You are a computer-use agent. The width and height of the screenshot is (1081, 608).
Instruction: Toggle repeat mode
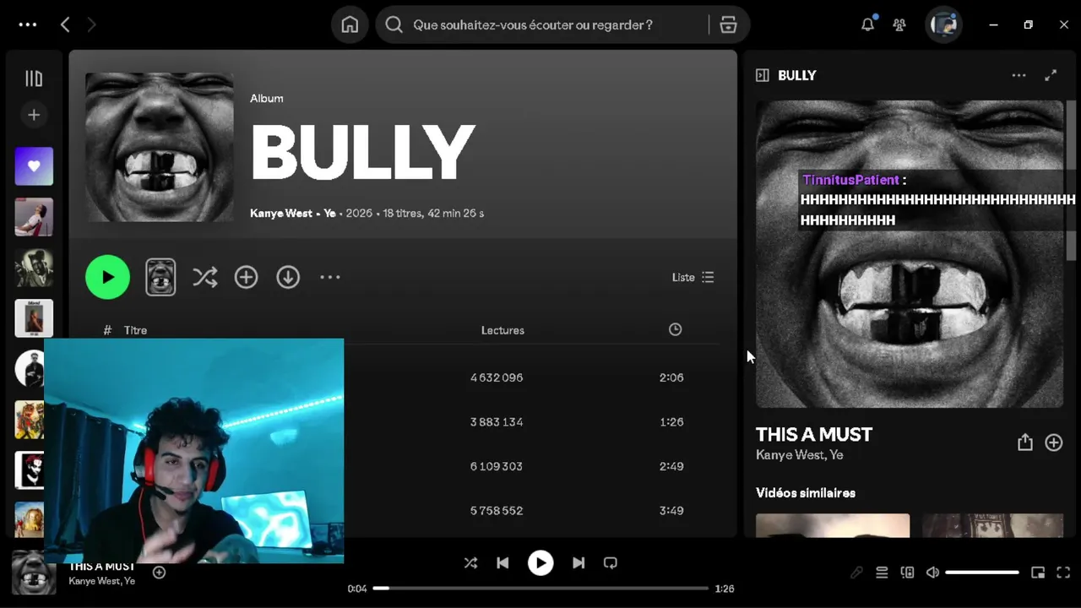[x=611, y=562]
